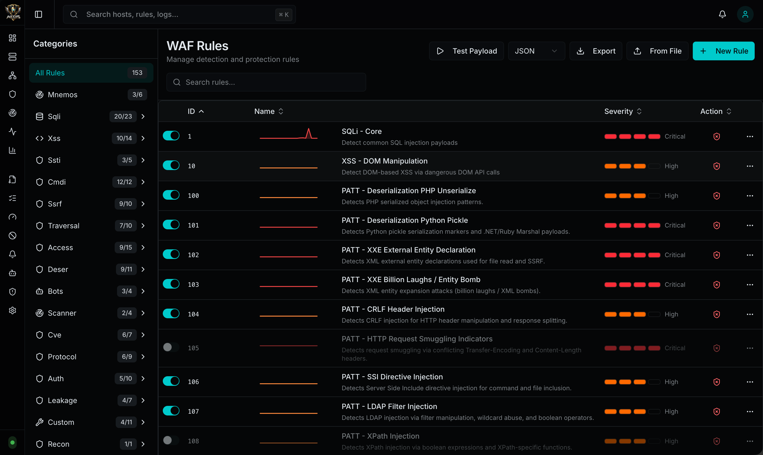Viewport: 763px width, 455px height.
Task: Expand the Xss category chevron
Action: 143,138
